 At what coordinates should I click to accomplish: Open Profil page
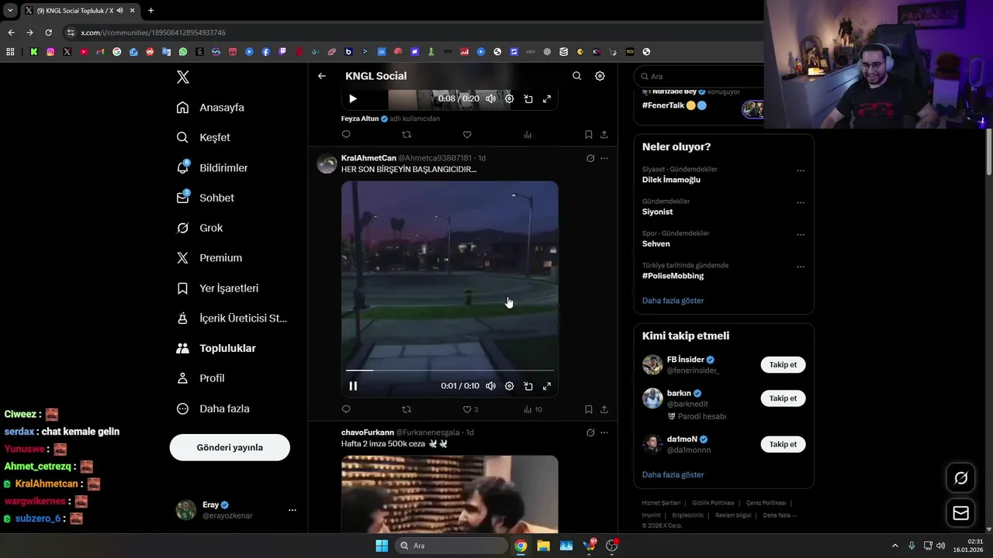pyautogui.click(x=200, y=378)
